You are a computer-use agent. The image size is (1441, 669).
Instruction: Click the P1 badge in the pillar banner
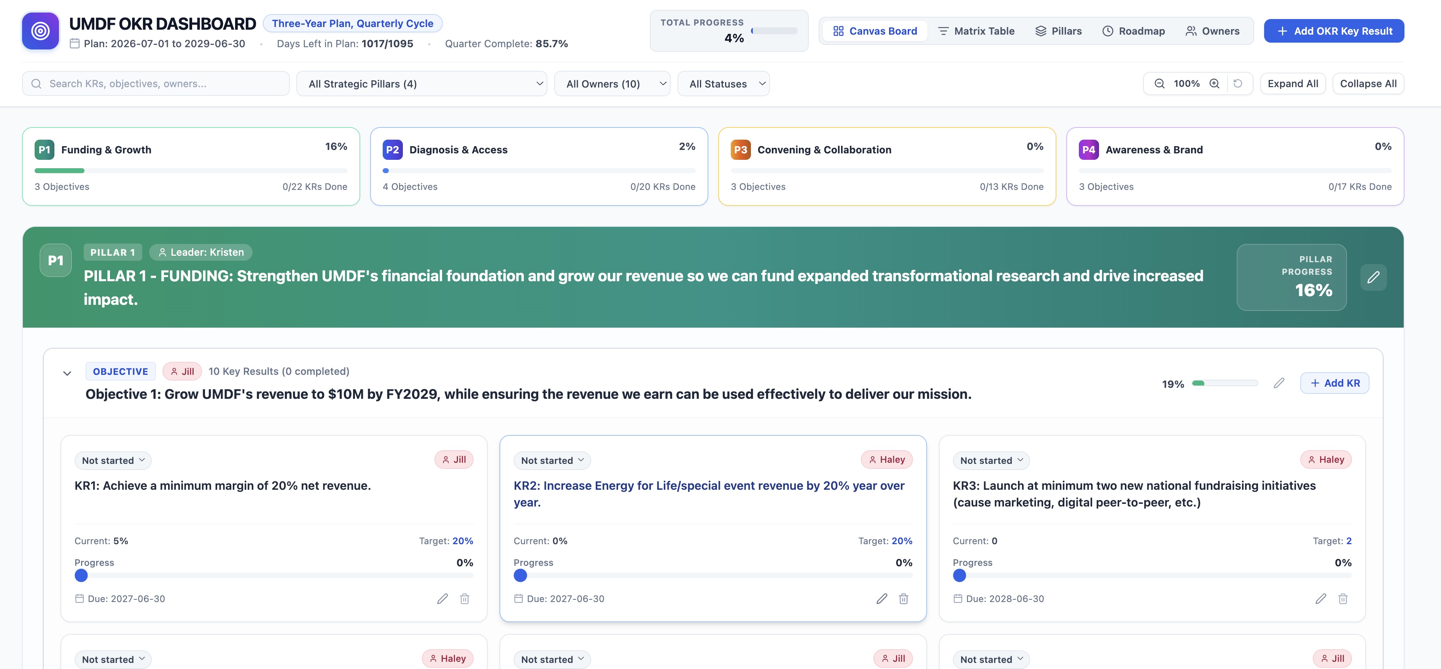[x=56, y=260]
